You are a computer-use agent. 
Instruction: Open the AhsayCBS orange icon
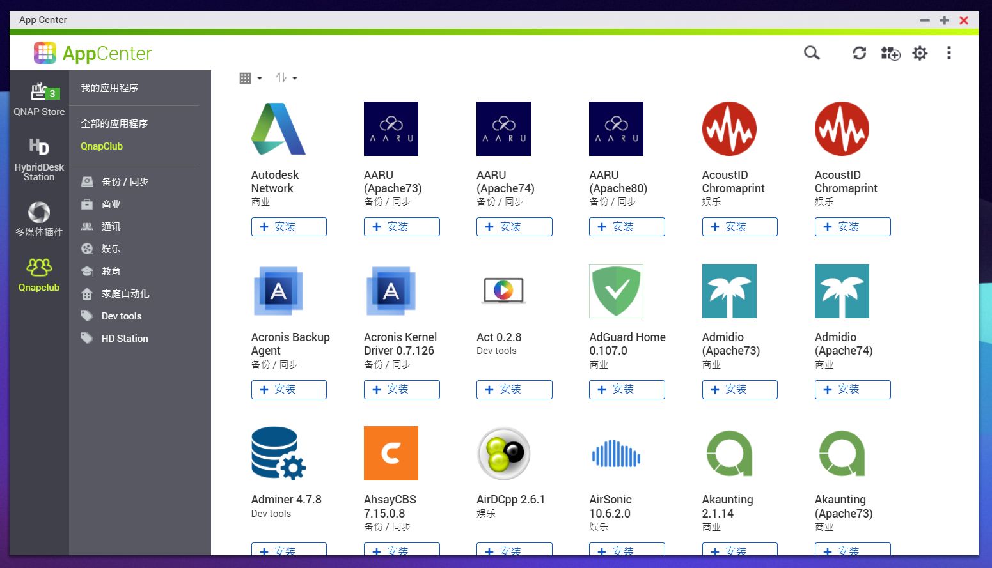pyautogui.click(x=391, y=453)
